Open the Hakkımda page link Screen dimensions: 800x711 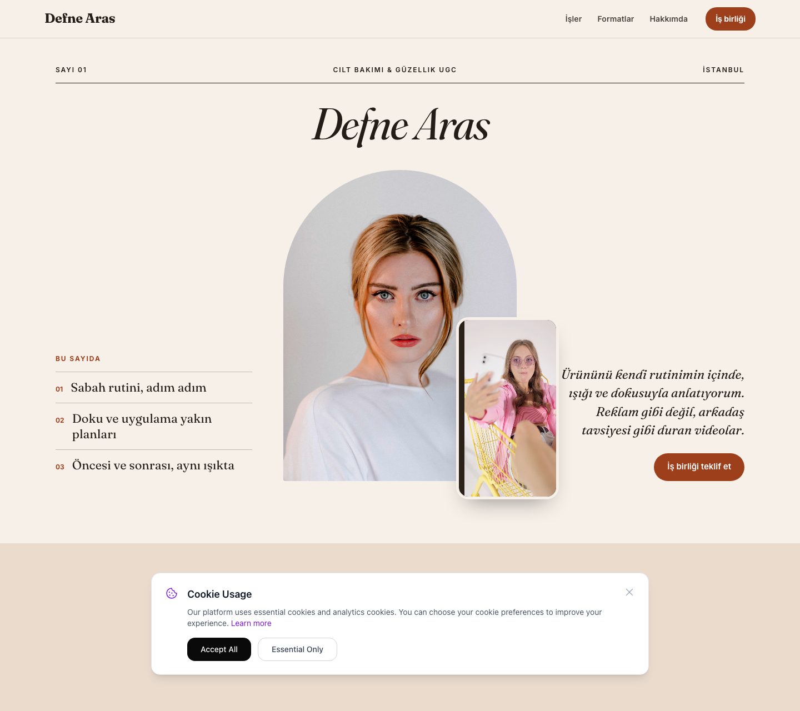[x=668, y=19]
